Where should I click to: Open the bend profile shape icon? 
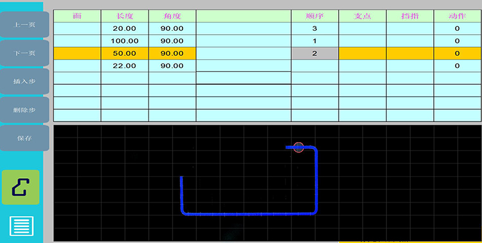pyautogui.click(x=21, y=187)
